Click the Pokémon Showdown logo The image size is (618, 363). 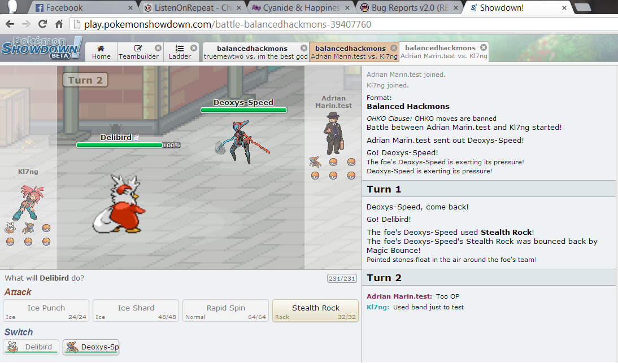(41, 47)
